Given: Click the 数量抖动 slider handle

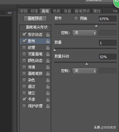Looking at the screenshot, I should pyautogui.click(x=87, y=64).
